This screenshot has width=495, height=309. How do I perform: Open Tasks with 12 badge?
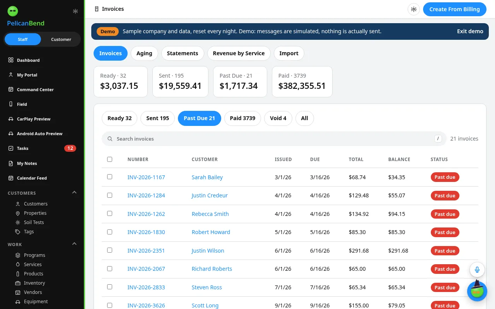(42, 148)
